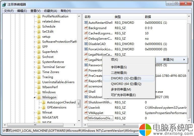The image size is (194, 136).
Task: Choose QWORD (64 位)值(Q) option
Action: (x=129, y=84)
